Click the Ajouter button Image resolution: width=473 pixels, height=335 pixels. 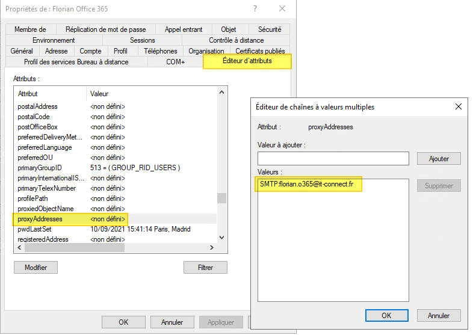click(x=439, y=159)
